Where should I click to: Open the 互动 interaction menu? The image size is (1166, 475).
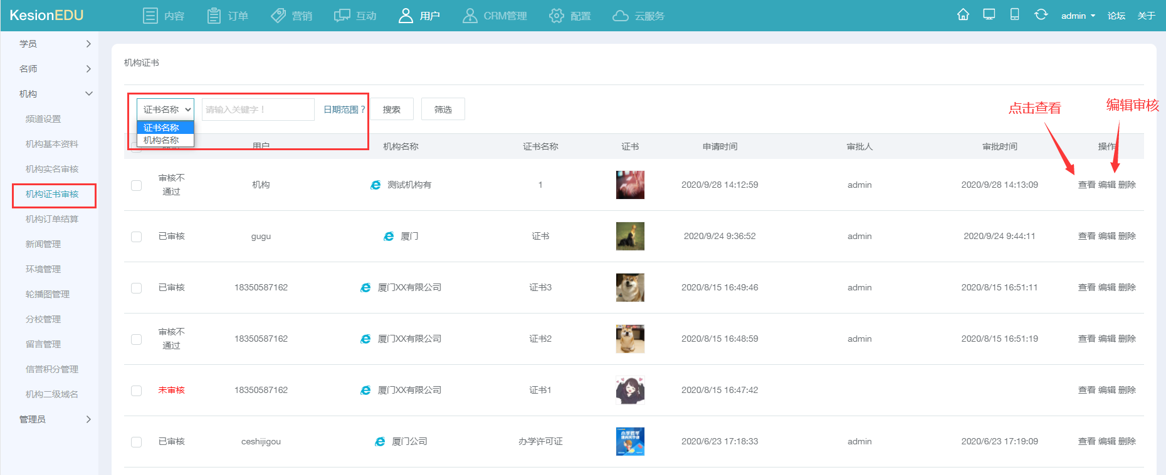point(355,16)
